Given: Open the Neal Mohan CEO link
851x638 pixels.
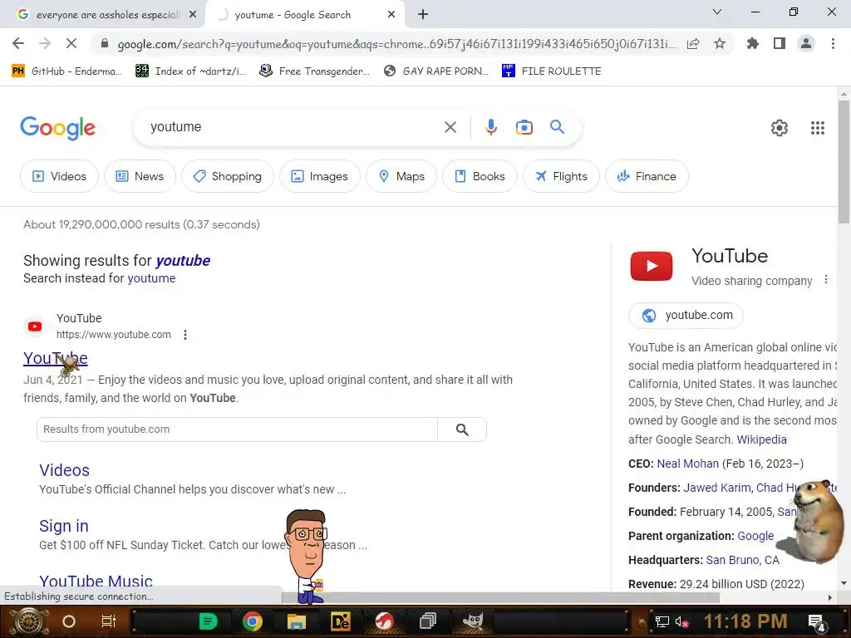Looking at the screenshot, I should [x=687, y=464].
